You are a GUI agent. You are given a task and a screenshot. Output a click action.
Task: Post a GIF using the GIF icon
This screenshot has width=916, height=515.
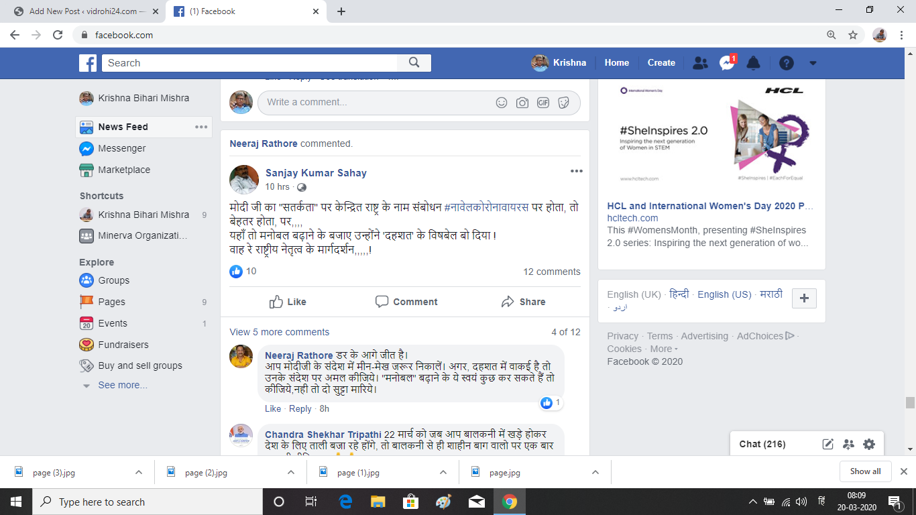click(543, 103)
